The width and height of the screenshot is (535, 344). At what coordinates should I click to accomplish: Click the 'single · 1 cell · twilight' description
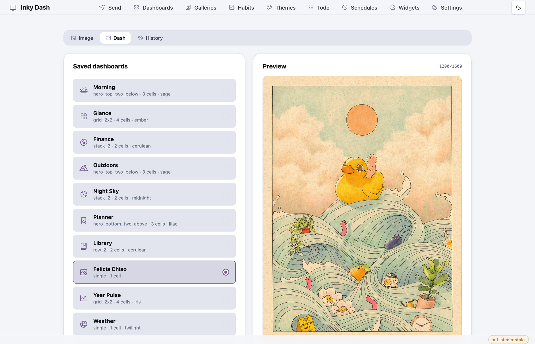(117, 328)
